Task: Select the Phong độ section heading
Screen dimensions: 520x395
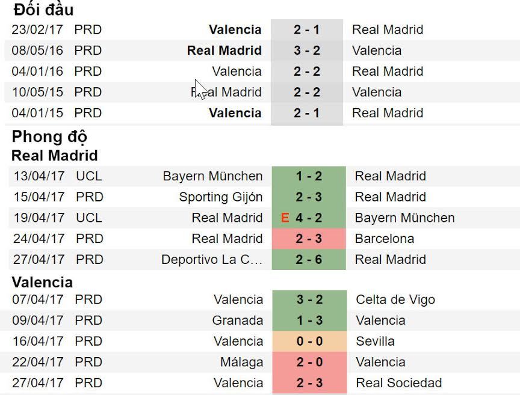Action: click(x=50, y=137)
